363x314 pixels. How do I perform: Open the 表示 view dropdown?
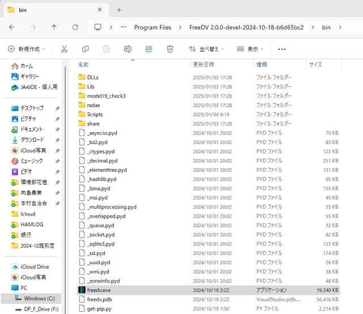(x=250, y=49)
